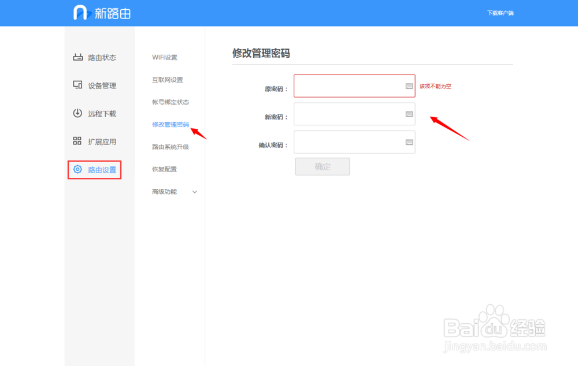Go to 路由系统升级 system upgrade
Viewport: 578px width, 366px height.
click(x=172, y=147)
